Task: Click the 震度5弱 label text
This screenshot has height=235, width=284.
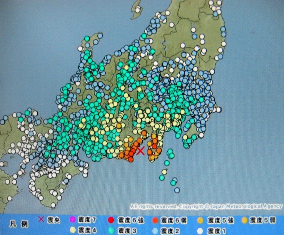Action: tap(263, 220)
